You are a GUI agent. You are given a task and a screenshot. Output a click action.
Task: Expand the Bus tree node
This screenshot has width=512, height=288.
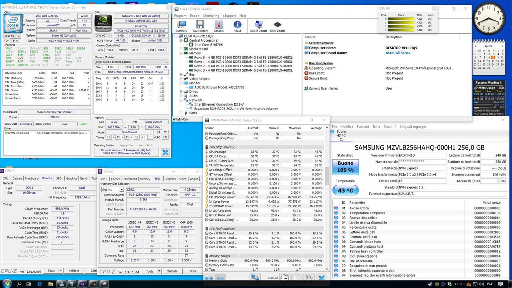coord(181,74)
